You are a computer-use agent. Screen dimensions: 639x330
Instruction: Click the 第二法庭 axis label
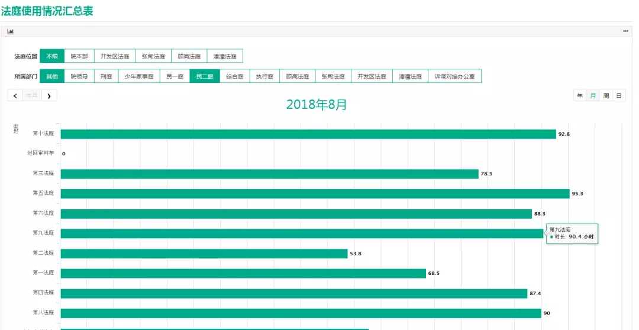coord(44,253)
